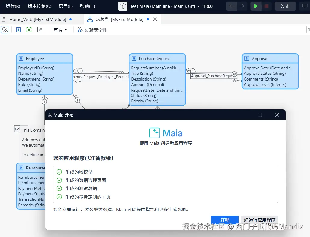Open the 运行(R) menu
This screenshot has height=237, width=310.
pos(13,6)
